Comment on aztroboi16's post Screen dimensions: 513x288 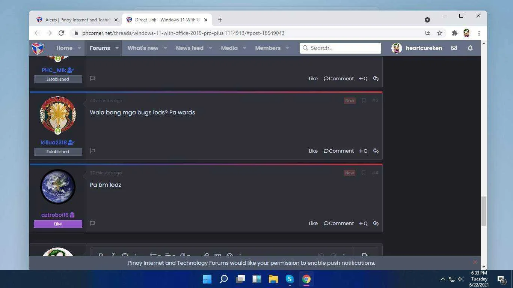click(x=339, y=223)
